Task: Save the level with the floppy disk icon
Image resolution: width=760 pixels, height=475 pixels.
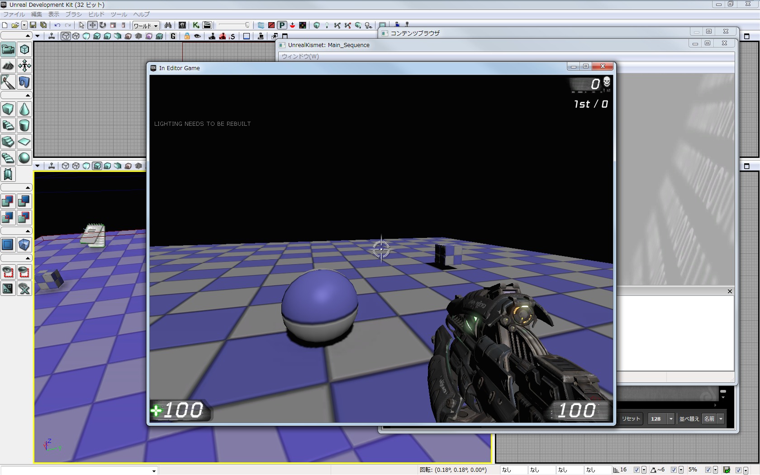Action: (x=33, y=25)
